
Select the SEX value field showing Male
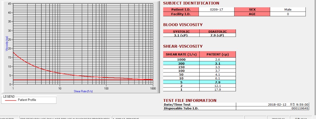(288, 9)
